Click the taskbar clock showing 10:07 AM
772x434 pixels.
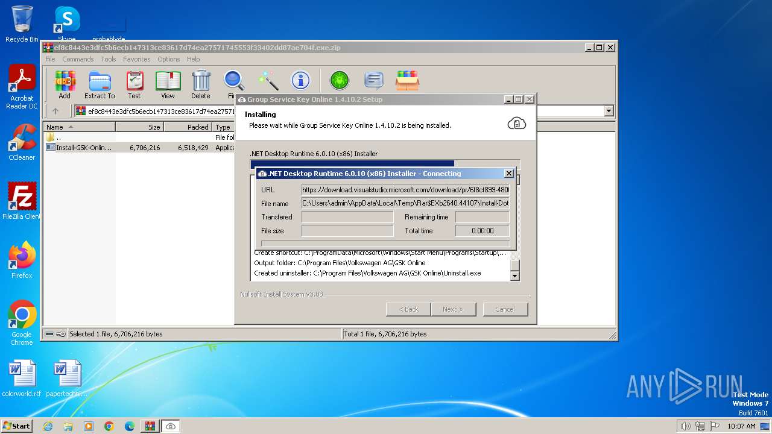741,426
